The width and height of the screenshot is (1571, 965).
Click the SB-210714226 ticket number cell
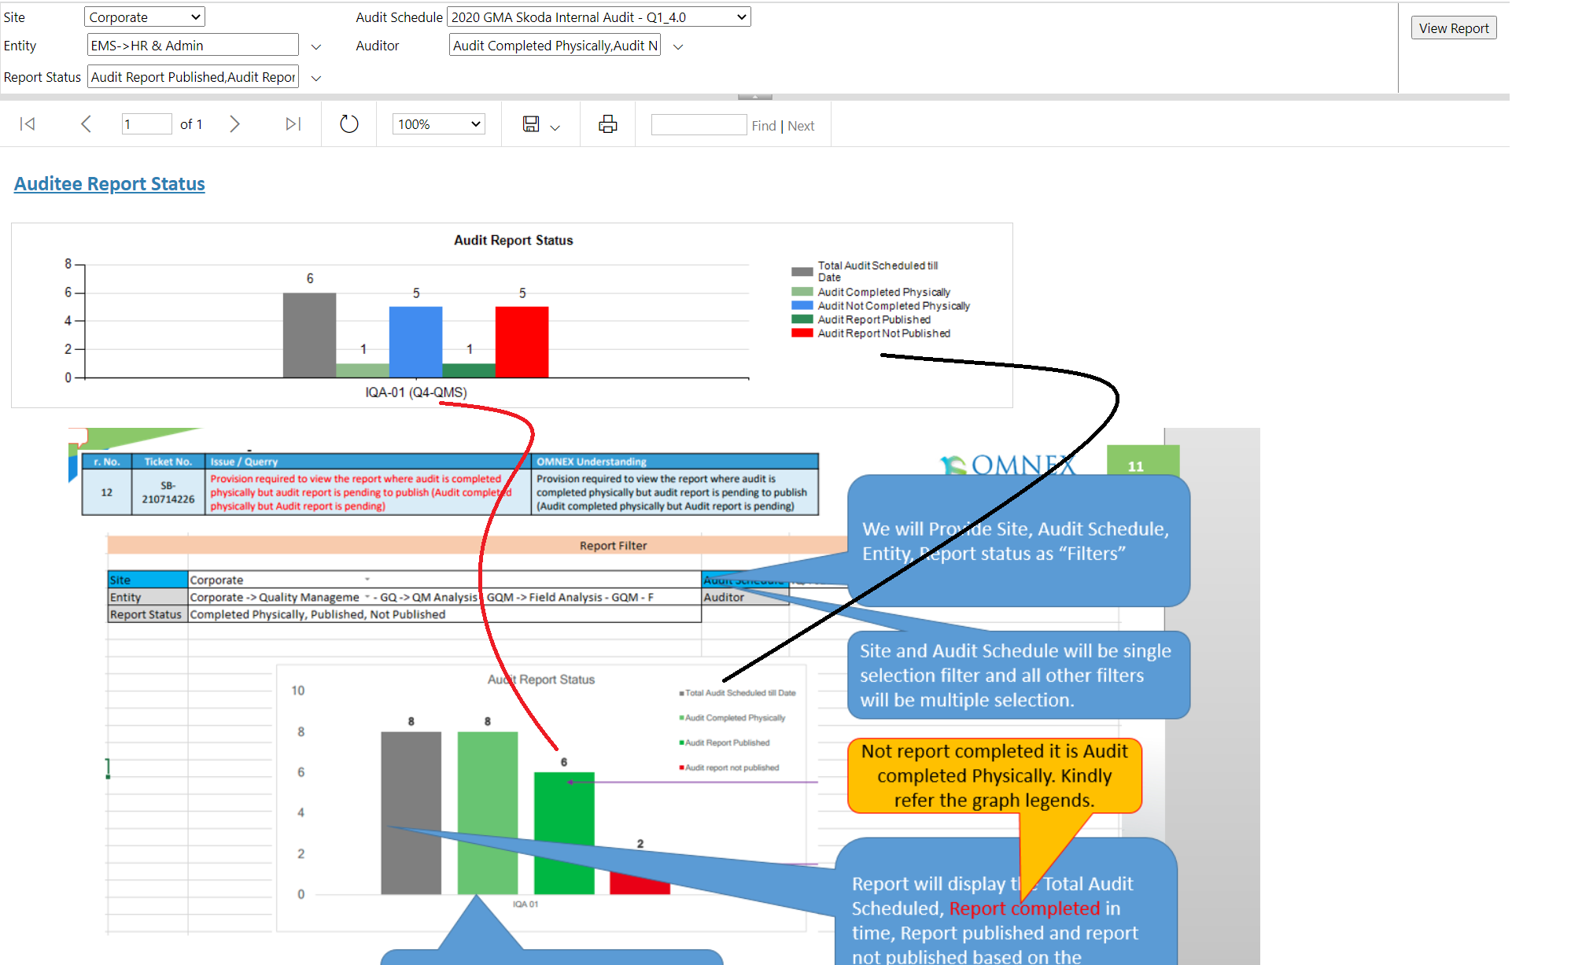(x=168, y=492)
